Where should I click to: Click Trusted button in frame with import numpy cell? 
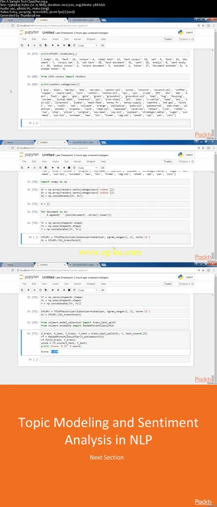click(x=167, y=161)
